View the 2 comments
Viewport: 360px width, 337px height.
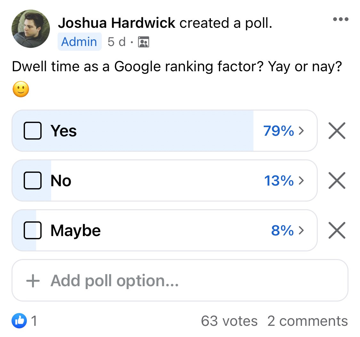[x=307, y=321]
